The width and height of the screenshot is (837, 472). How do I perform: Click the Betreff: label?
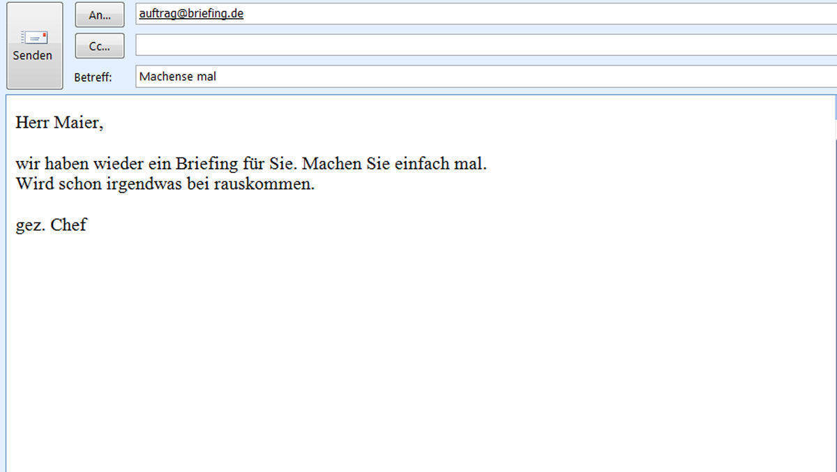pyautogui.click(x=93, y=77)
